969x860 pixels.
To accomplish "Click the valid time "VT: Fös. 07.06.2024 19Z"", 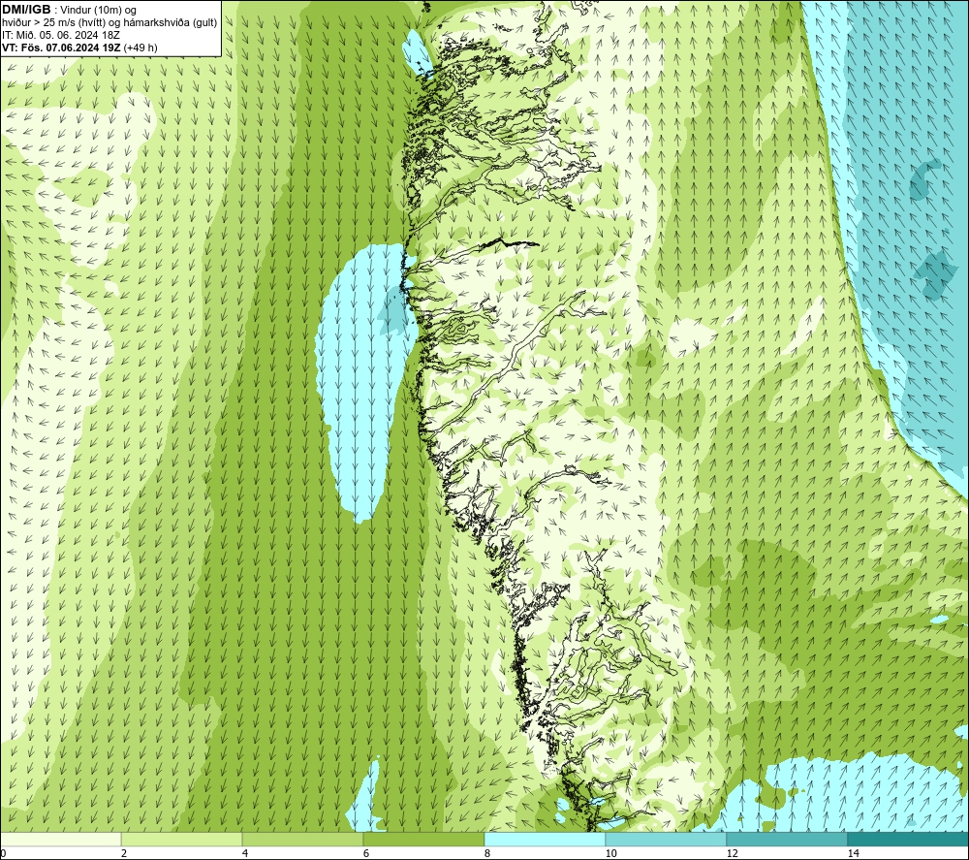I will [62, 48].
